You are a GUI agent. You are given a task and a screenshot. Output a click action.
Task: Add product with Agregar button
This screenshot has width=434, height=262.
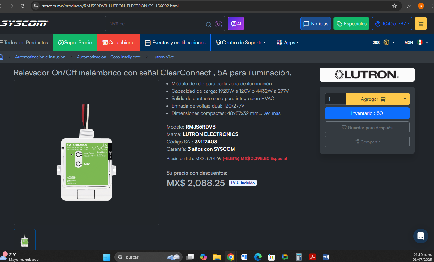coord(373,99)
